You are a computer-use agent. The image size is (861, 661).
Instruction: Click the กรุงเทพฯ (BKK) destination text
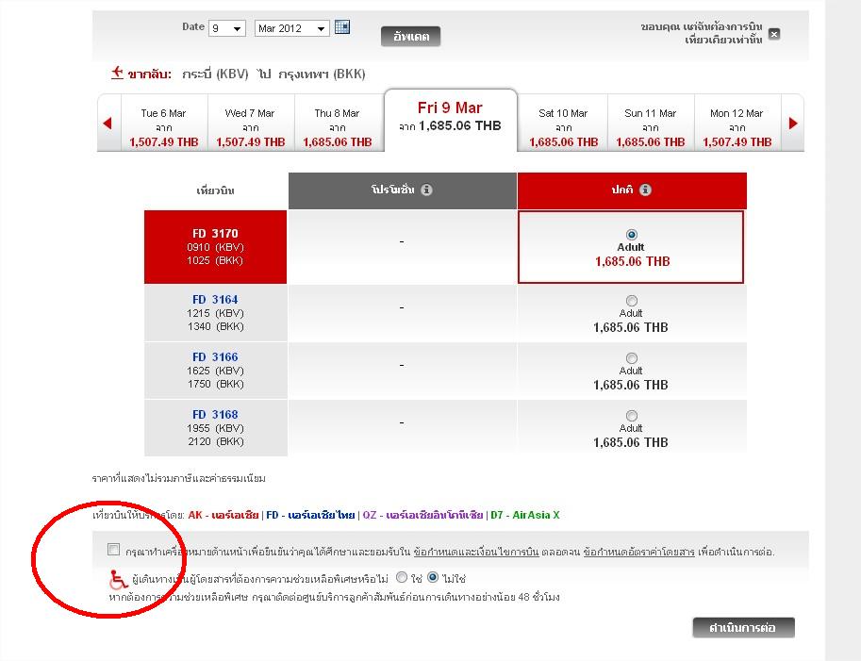point(322,74)
